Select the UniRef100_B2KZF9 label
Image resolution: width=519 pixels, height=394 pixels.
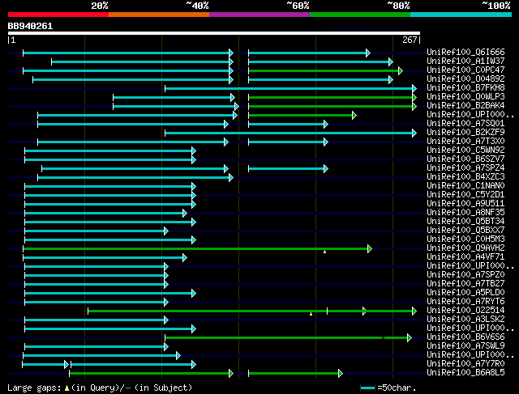[x=465, y=133]
